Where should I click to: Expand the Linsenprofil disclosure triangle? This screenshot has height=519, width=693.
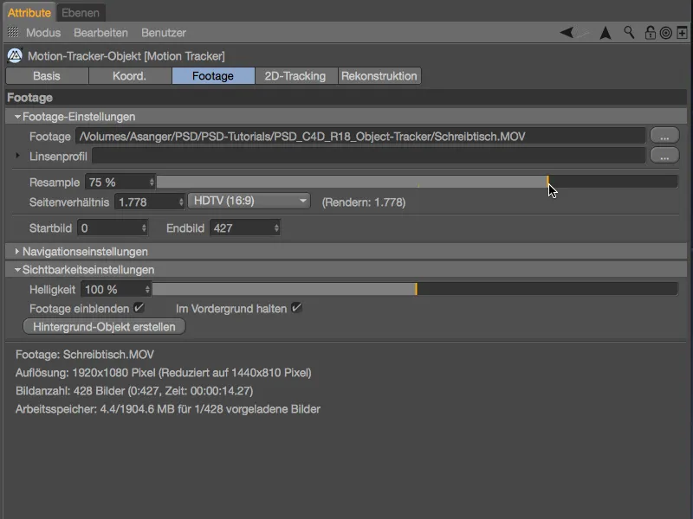17,156
